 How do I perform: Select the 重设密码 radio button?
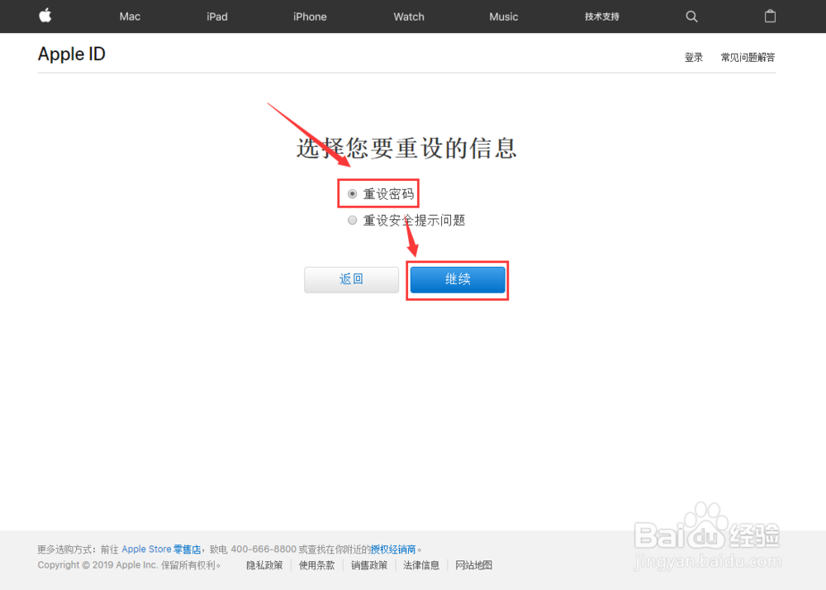[353, 193]
